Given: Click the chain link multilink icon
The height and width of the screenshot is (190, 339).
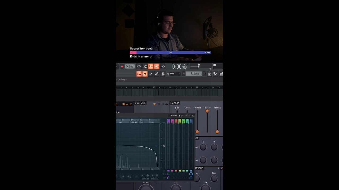Looking at the screenshot, I should pos(157,74).
